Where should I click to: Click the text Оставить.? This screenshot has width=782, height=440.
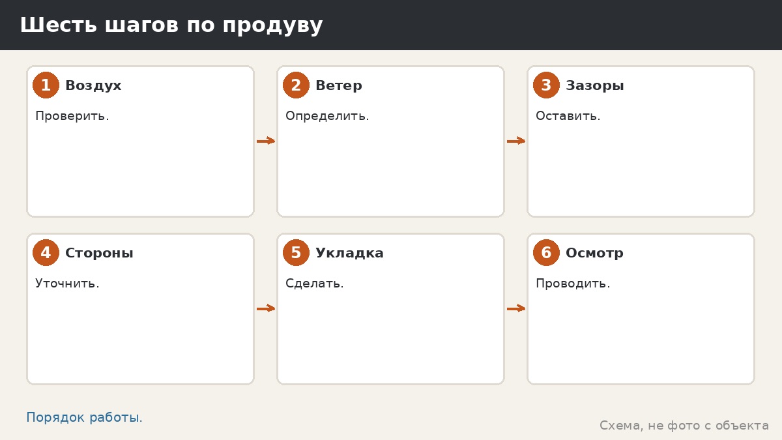(568, 116)
